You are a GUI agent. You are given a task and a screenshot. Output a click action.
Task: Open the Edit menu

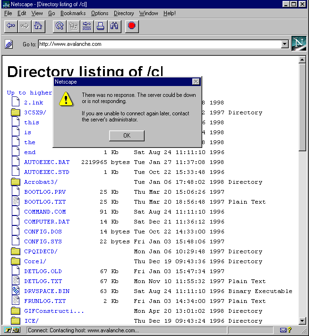click(22, 13)
